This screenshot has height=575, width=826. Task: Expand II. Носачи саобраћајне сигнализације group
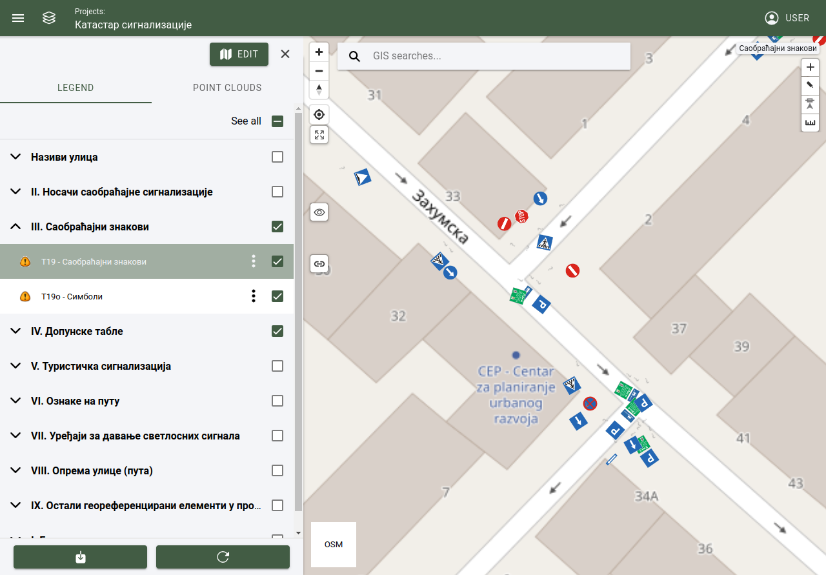pyautogui.click(x=16, y=192)
